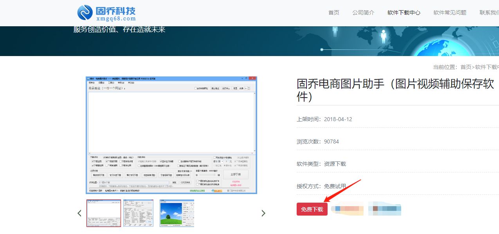Viewport: 499px width, 234px height.
Task: Select the thumbnail showing a green landscape
Action: 177,213
